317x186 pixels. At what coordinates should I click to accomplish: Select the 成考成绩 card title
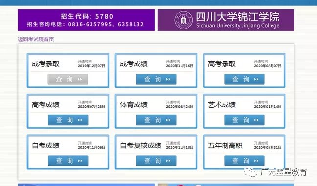tap(134, 64)
